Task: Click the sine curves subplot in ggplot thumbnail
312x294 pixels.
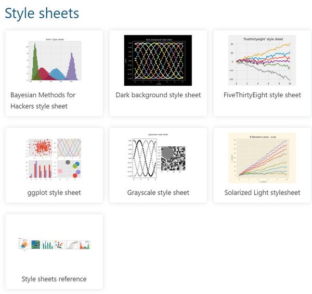Action: pyautogui.click(x=68, y=147)
